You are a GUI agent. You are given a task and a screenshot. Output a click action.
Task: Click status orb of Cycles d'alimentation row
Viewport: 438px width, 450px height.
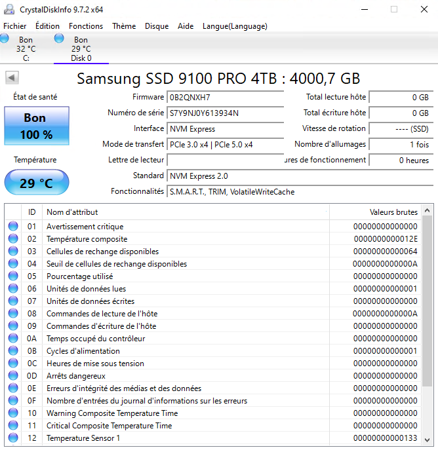pyautogui.click(x=13, y=350)
